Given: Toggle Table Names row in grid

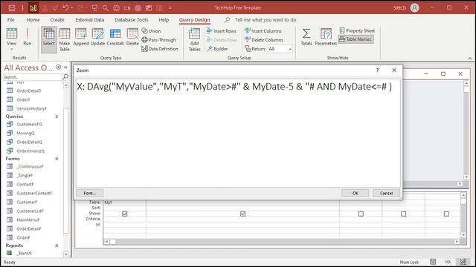Looking at the screenshot, I should coord(356,39).
